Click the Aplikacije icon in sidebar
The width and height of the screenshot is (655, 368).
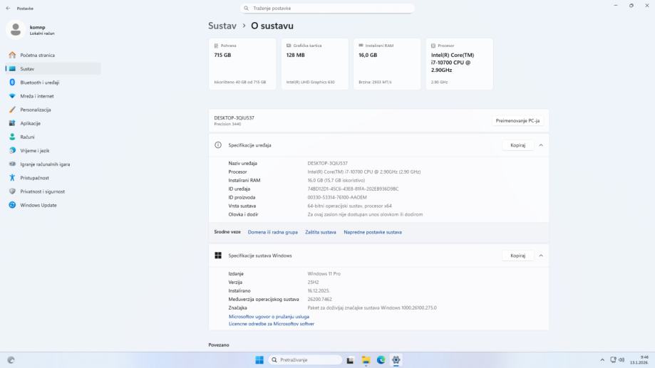point(12,123)
